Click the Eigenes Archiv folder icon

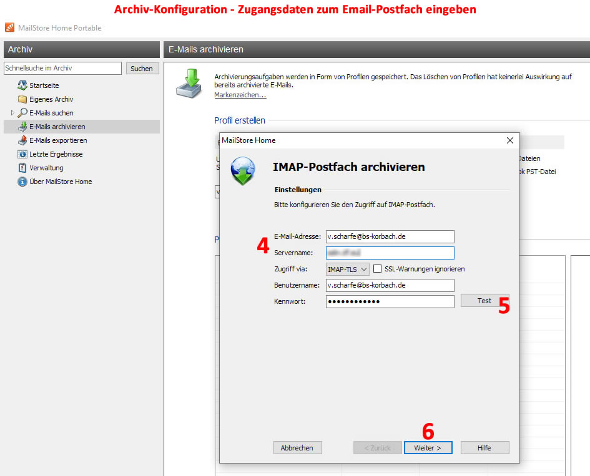tap(22, 99)
